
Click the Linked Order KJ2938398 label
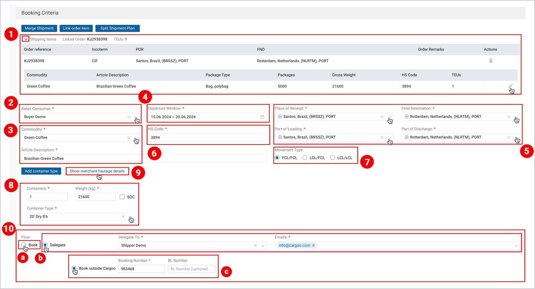pyautogui.click(x=85, y=39)
